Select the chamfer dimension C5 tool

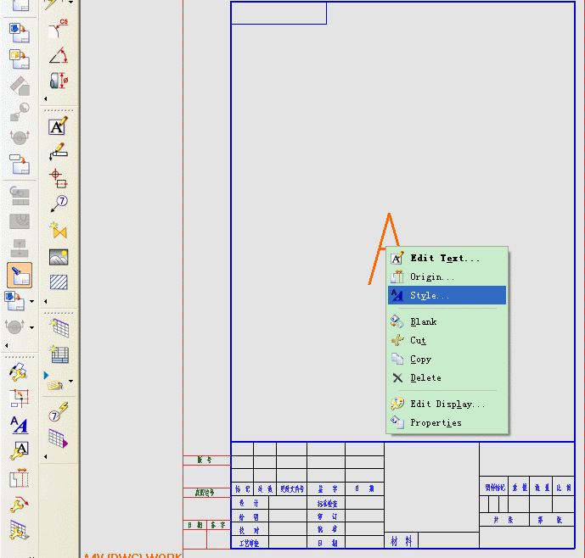click(x=59, y=28)
